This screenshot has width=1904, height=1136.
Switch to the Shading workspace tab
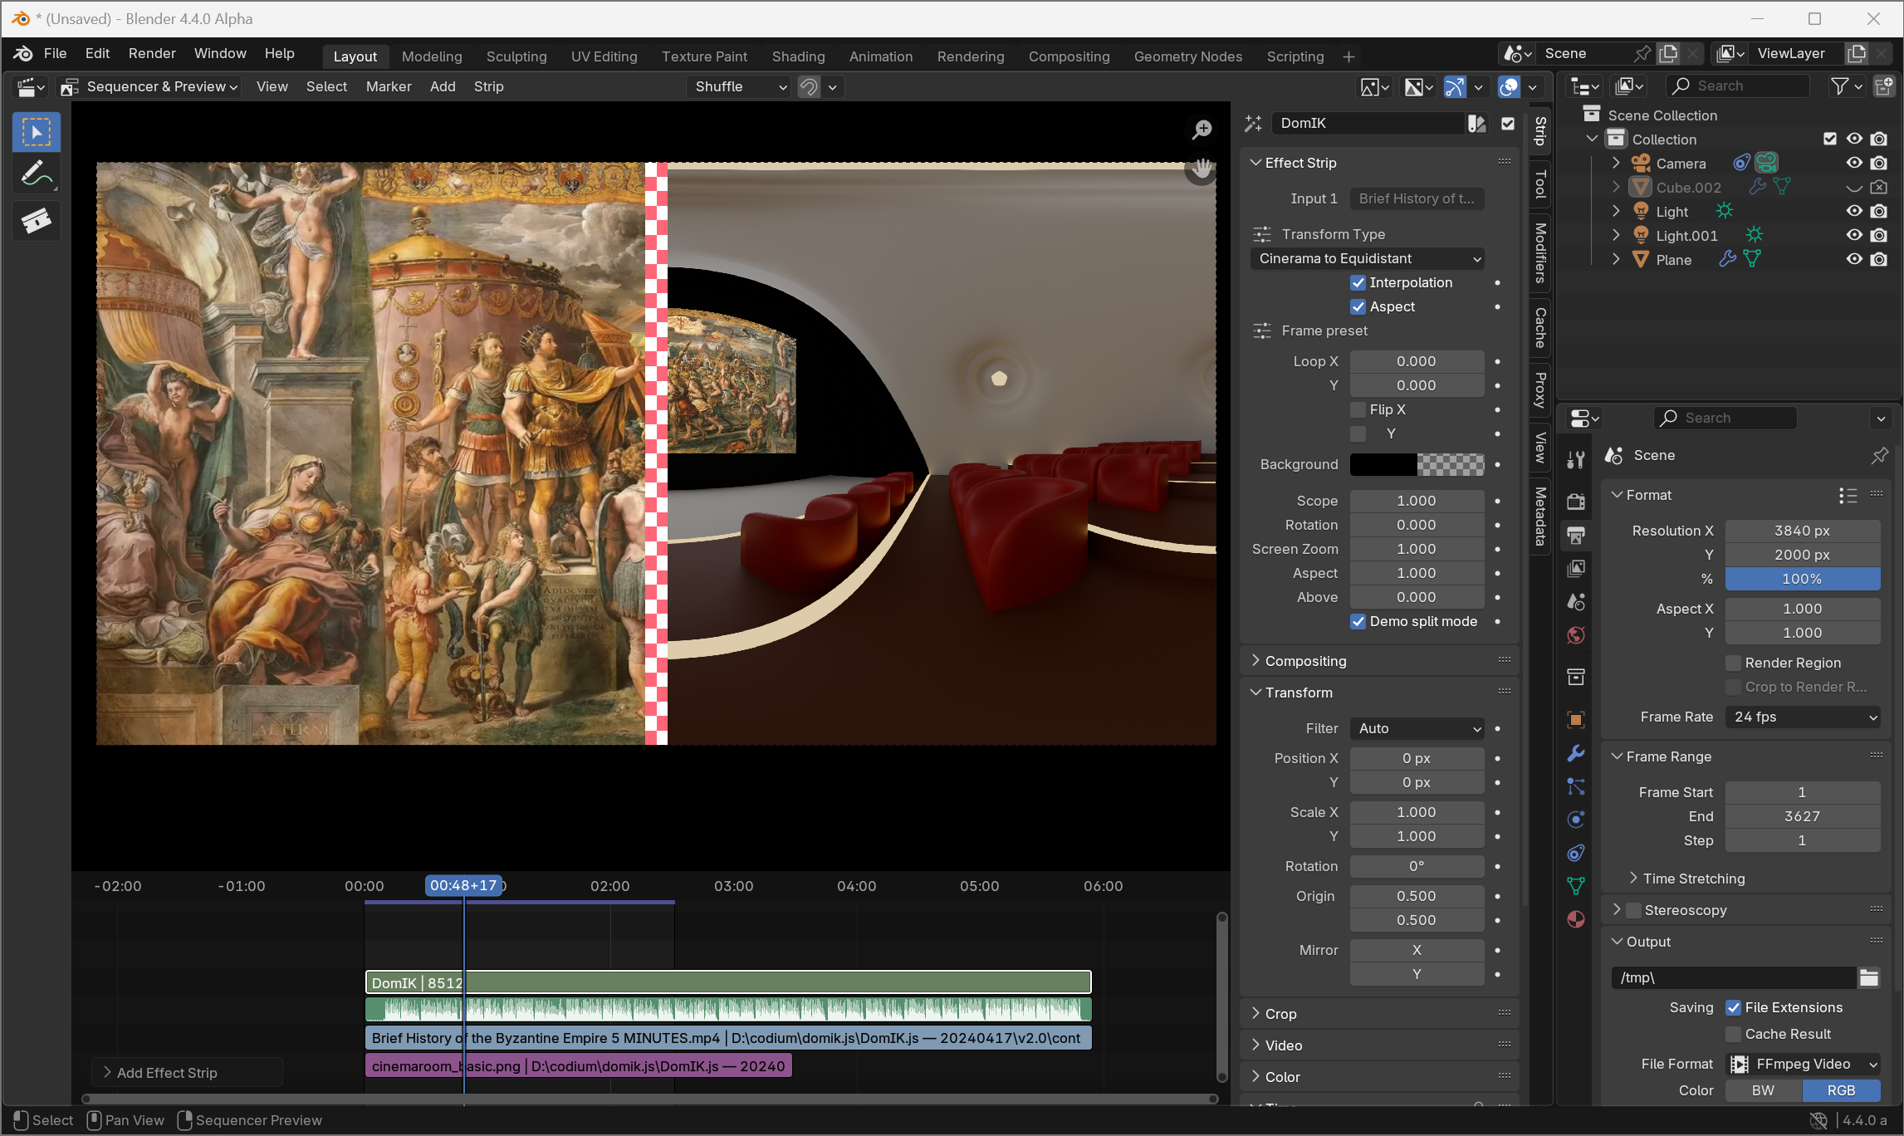point(798,56)
